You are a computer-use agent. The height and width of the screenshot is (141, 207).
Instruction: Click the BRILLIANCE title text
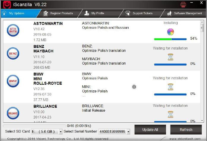(x=45, y=106)
